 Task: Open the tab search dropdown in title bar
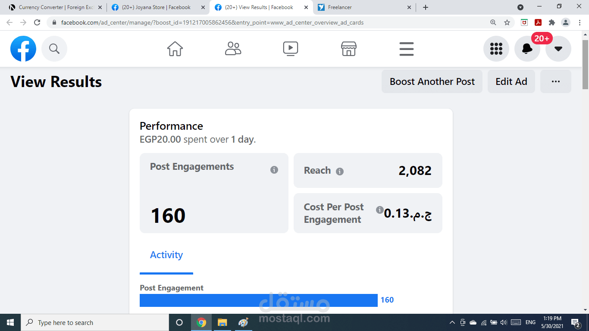[x=520, y=7]
